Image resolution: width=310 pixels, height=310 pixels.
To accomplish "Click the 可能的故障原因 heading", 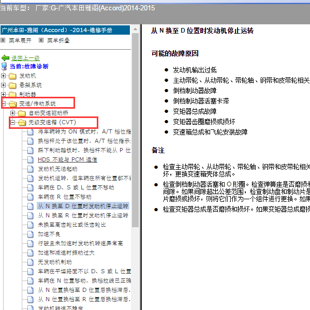I will point(175,53).
